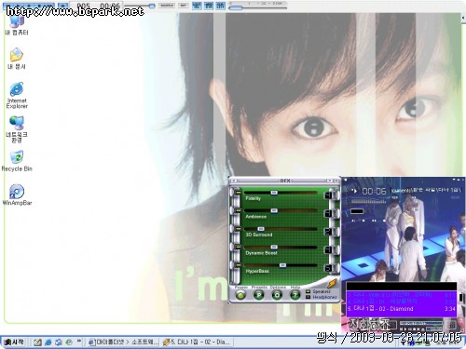
Task: Toggle the 3D Surround effect on/off switch
Action: tap(238, 229)
